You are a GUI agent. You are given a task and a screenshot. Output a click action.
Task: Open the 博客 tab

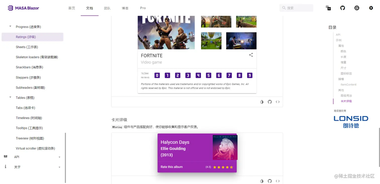click(x=125, y=8)
